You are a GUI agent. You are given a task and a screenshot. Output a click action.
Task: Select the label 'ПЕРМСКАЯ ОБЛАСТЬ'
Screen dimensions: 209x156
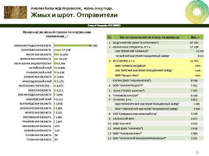[x=39, y=135]
